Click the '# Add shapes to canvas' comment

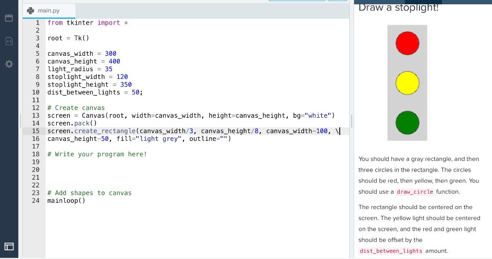[x=89, y=193]
